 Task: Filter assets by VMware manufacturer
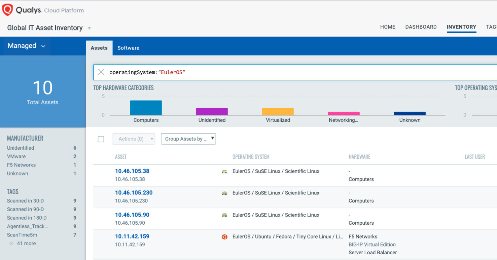point(16,156)
